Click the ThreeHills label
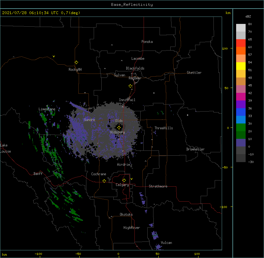 [x=164, y=128]
